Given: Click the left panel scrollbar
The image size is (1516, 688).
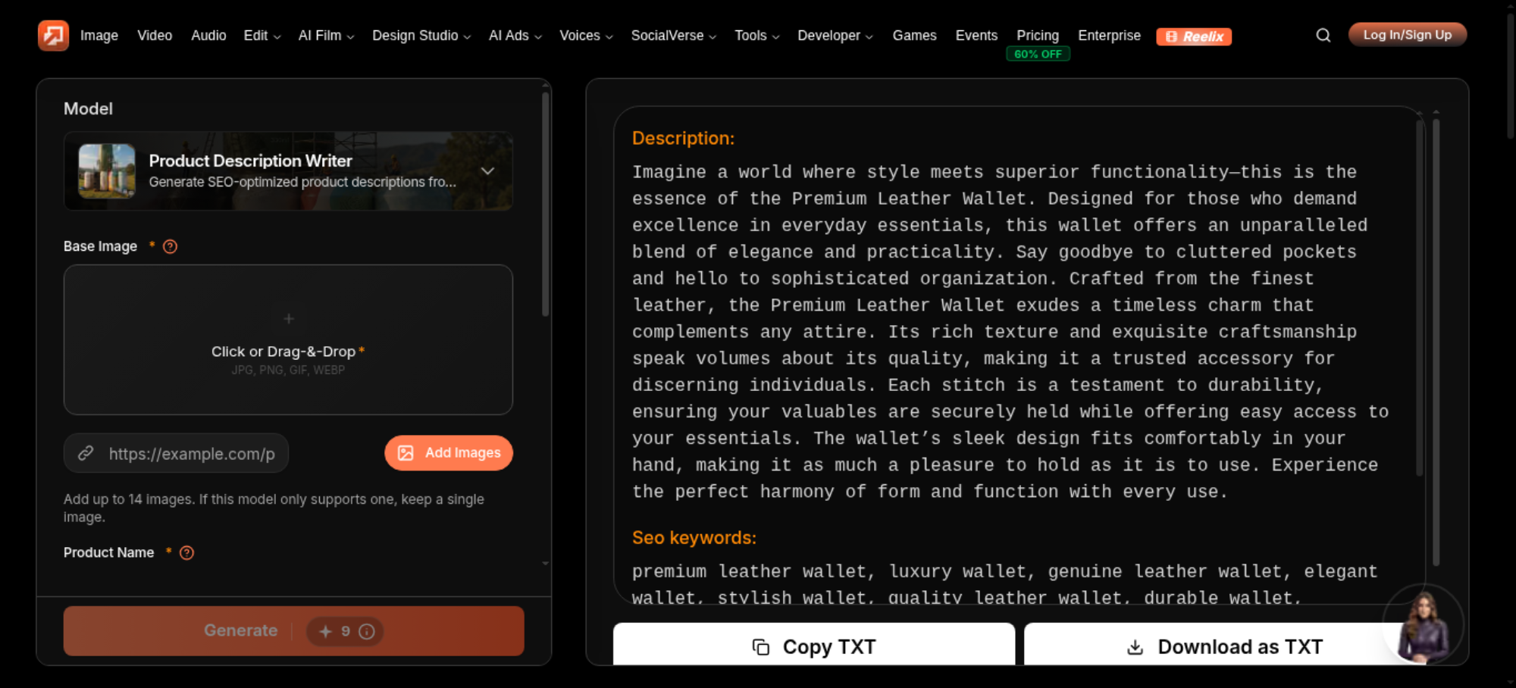Looking at the screenshot, I should click(545, 205).
